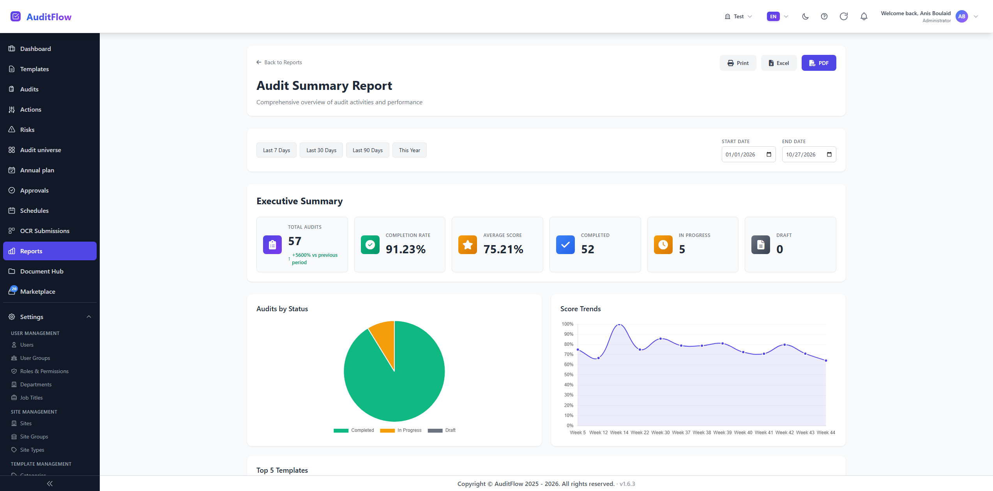
Task: Open Audits in sidebar
Action: [50, 89]
